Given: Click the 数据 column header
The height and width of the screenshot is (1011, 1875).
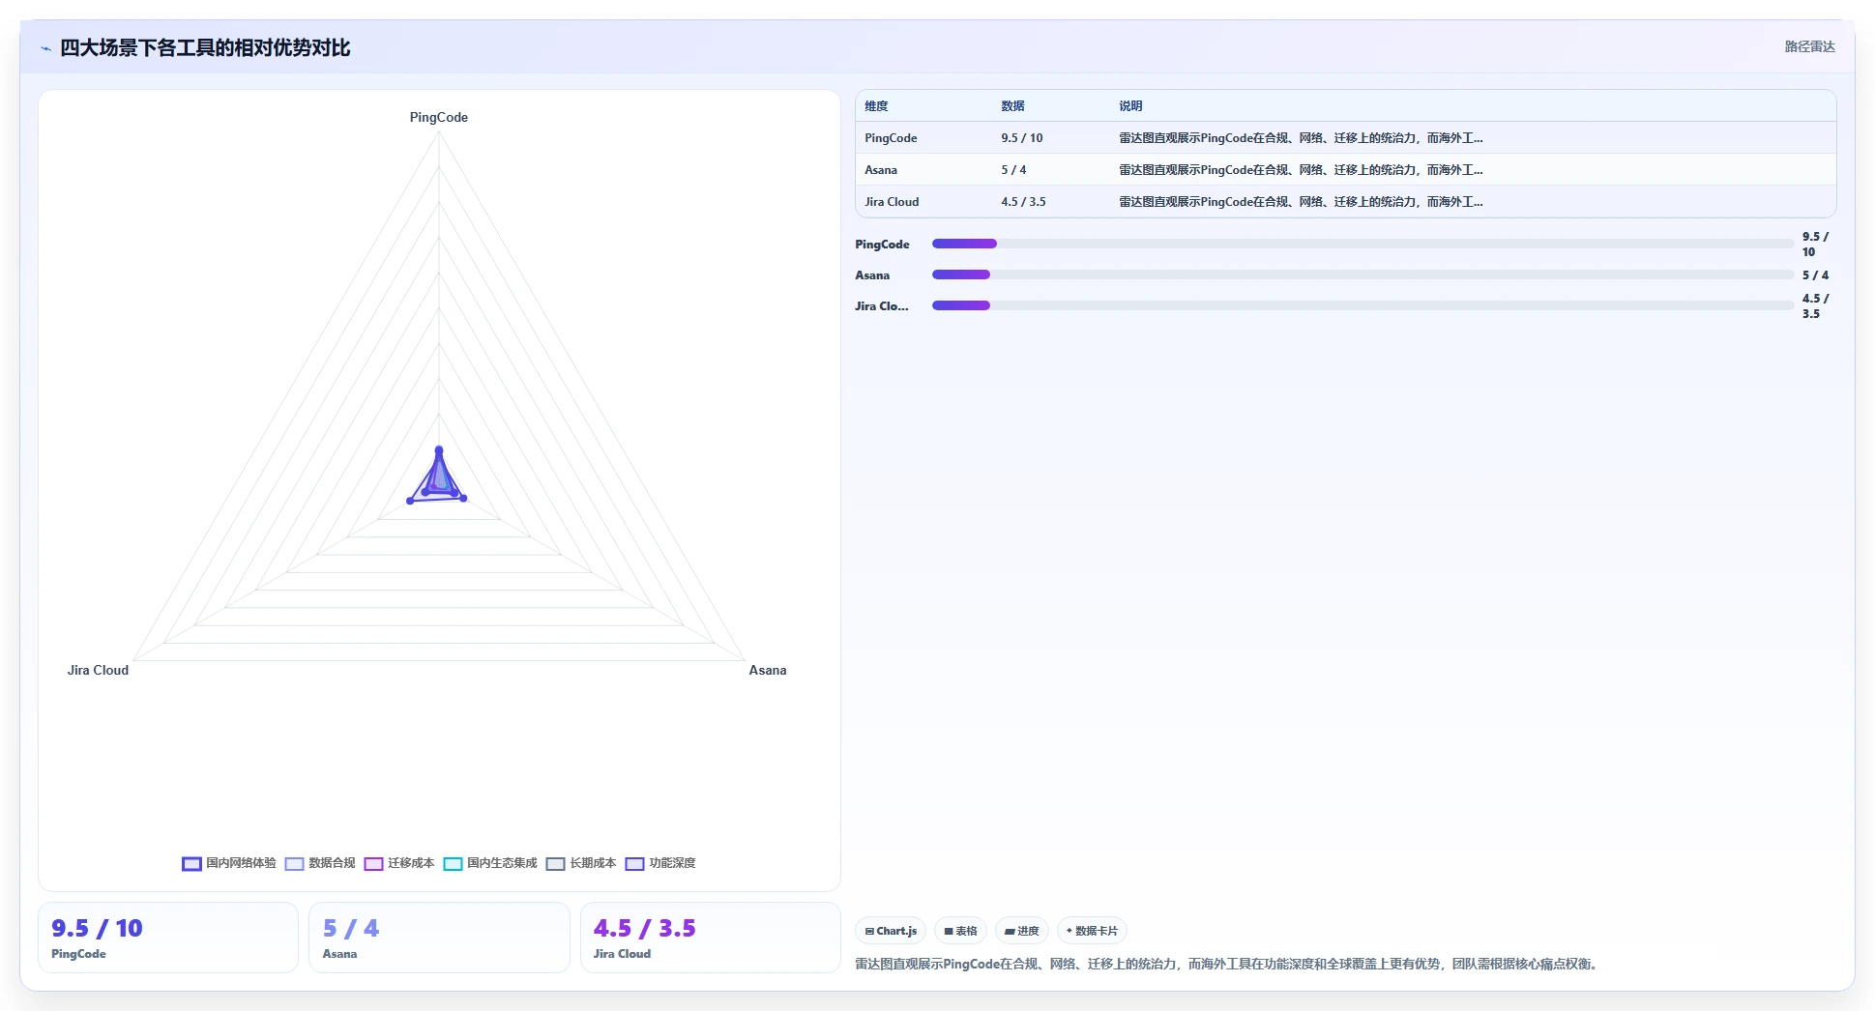Looking at the screenshot, I should click(x=1012, y=106).
